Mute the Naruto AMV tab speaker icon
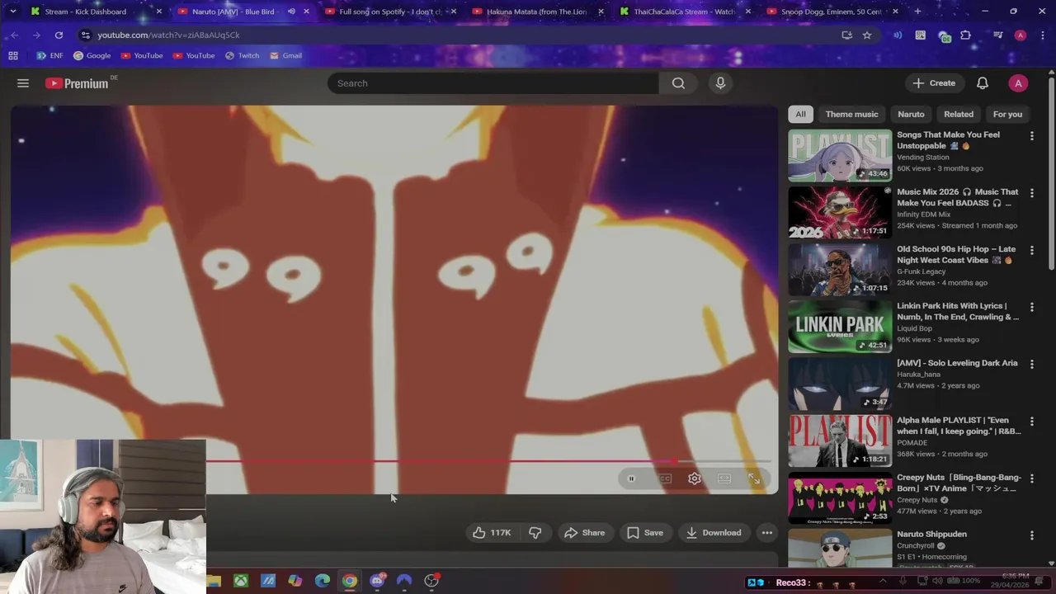Image resolution: width=1056 pixels, height=594 pixels. pos(291,12)
